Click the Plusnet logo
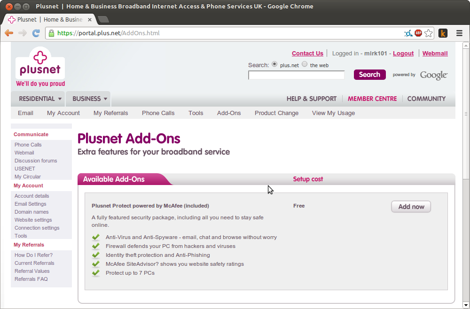Viewport: 470px width, 309px height. coord(40,67)
